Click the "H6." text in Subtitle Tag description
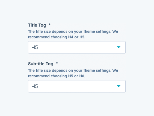 point(82,76)
